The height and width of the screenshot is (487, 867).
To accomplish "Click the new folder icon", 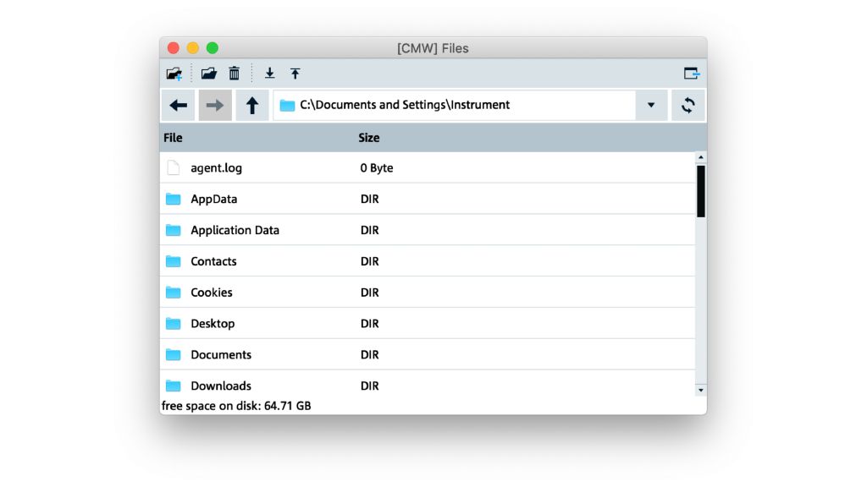I will point(174,74).
